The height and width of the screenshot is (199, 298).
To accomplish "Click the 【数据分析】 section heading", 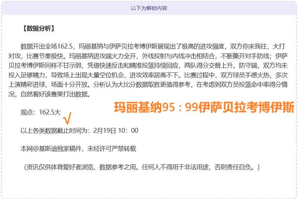I will [x=38, y=28].
